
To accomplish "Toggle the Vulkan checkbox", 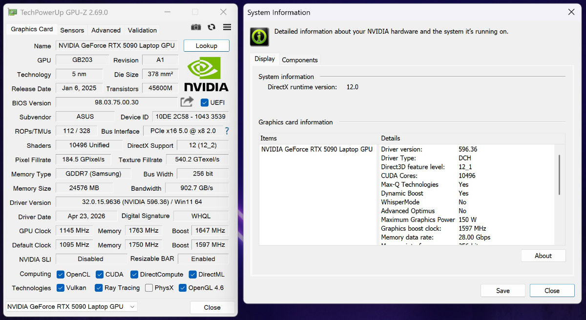I will (x=61, y=288).
